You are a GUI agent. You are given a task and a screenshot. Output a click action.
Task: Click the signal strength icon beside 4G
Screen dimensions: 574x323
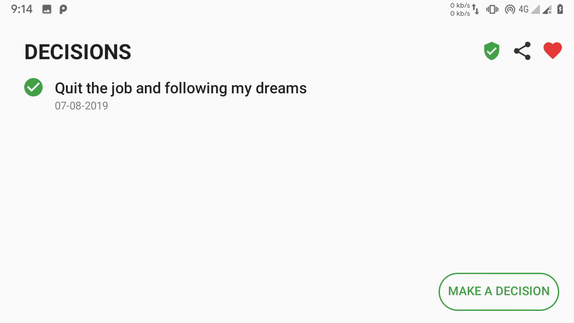pyautogui.click(x=535, y=9)
